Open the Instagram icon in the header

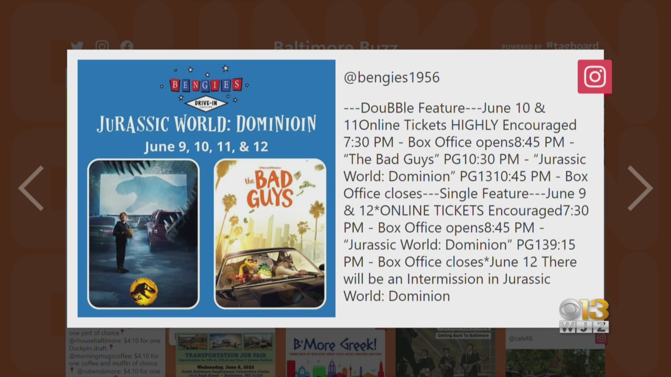[x=102, y=46]
